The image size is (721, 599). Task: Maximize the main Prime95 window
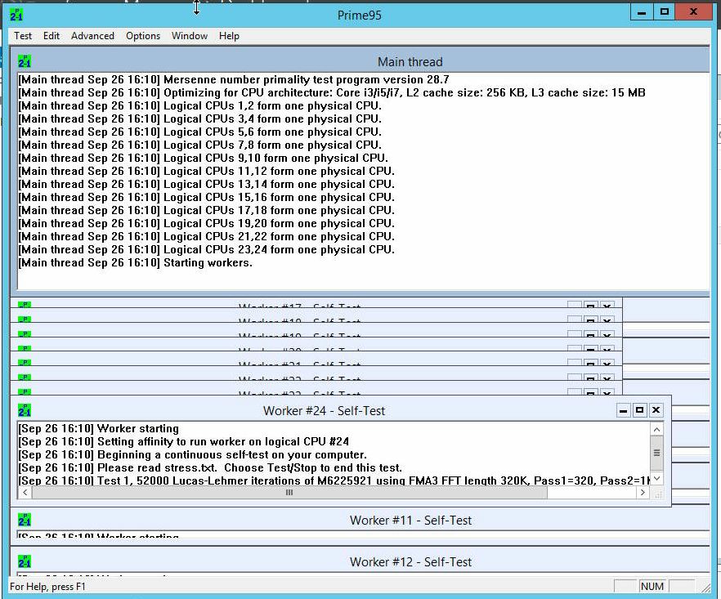tap(664, 12)
